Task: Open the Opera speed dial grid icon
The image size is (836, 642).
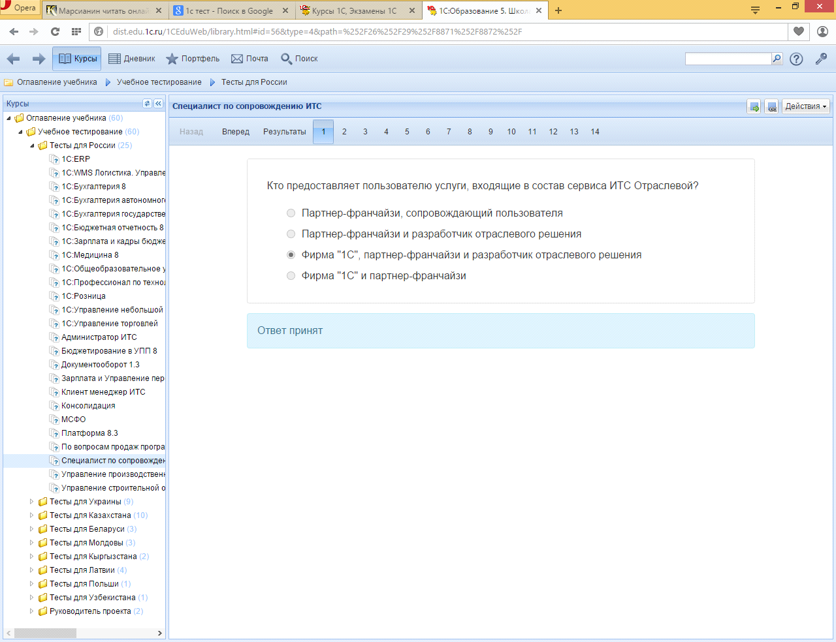Action: [x=76, y=31]
